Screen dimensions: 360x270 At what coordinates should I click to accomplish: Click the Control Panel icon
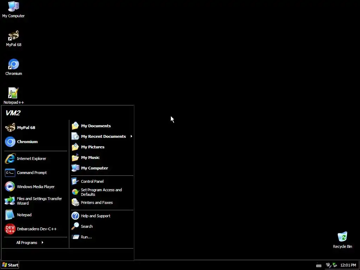(75, 181)
